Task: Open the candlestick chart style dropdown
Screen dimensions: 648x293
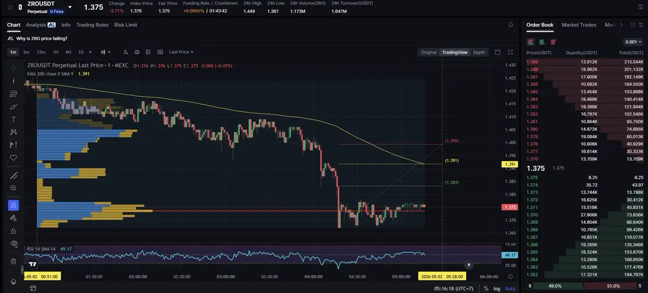Action: tap(106, 52)
